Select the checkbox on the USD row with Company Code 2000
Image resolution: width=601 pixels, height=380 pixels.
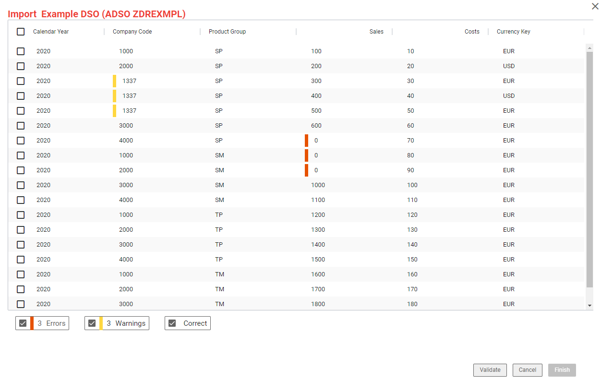coord(21,66)
